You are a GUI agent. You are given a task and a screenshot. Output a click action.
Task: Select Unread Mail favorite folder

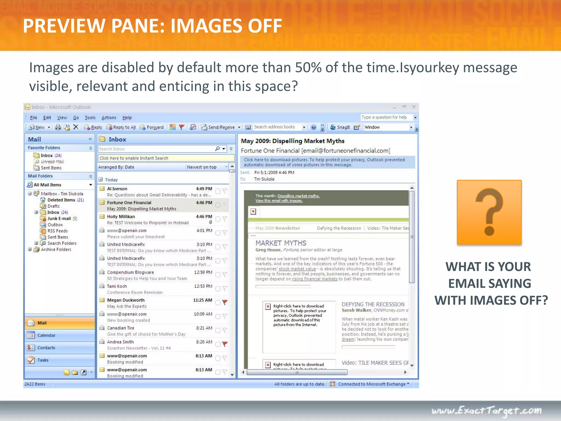(x=49, y=162)
